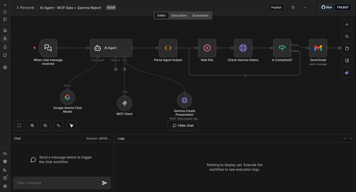356x192 pixels.
Task: Hide chat panel with Hide chat button
Action: coord(183,125)
